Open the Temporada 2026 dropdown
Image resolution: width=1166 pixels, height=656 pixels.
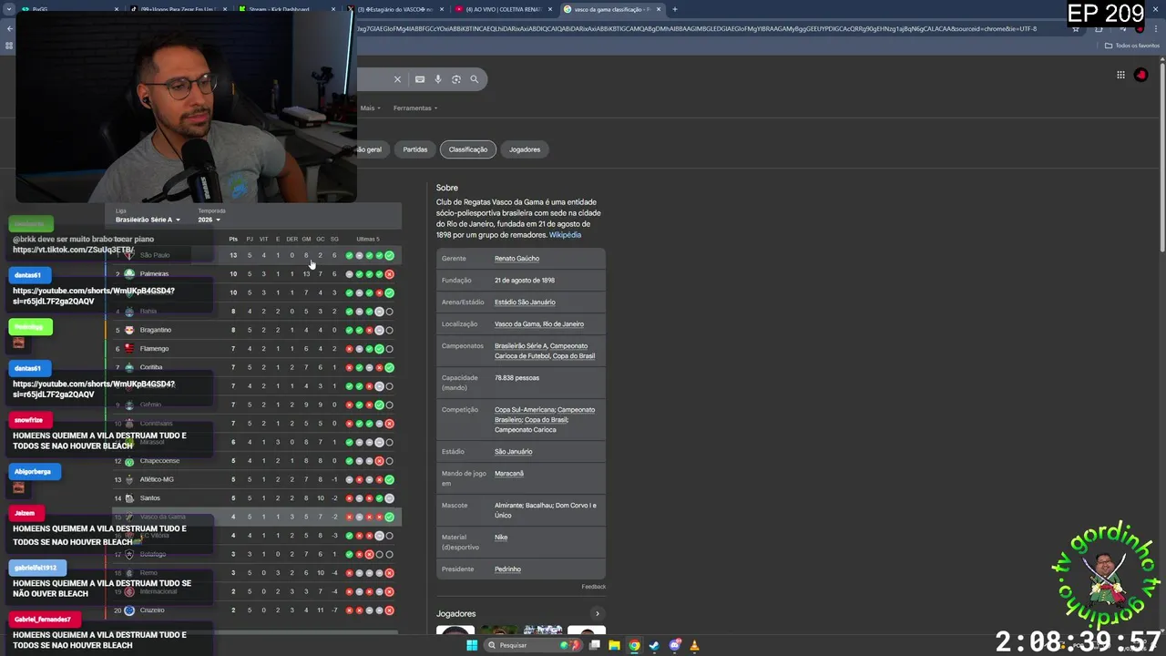tap(209, 220)
